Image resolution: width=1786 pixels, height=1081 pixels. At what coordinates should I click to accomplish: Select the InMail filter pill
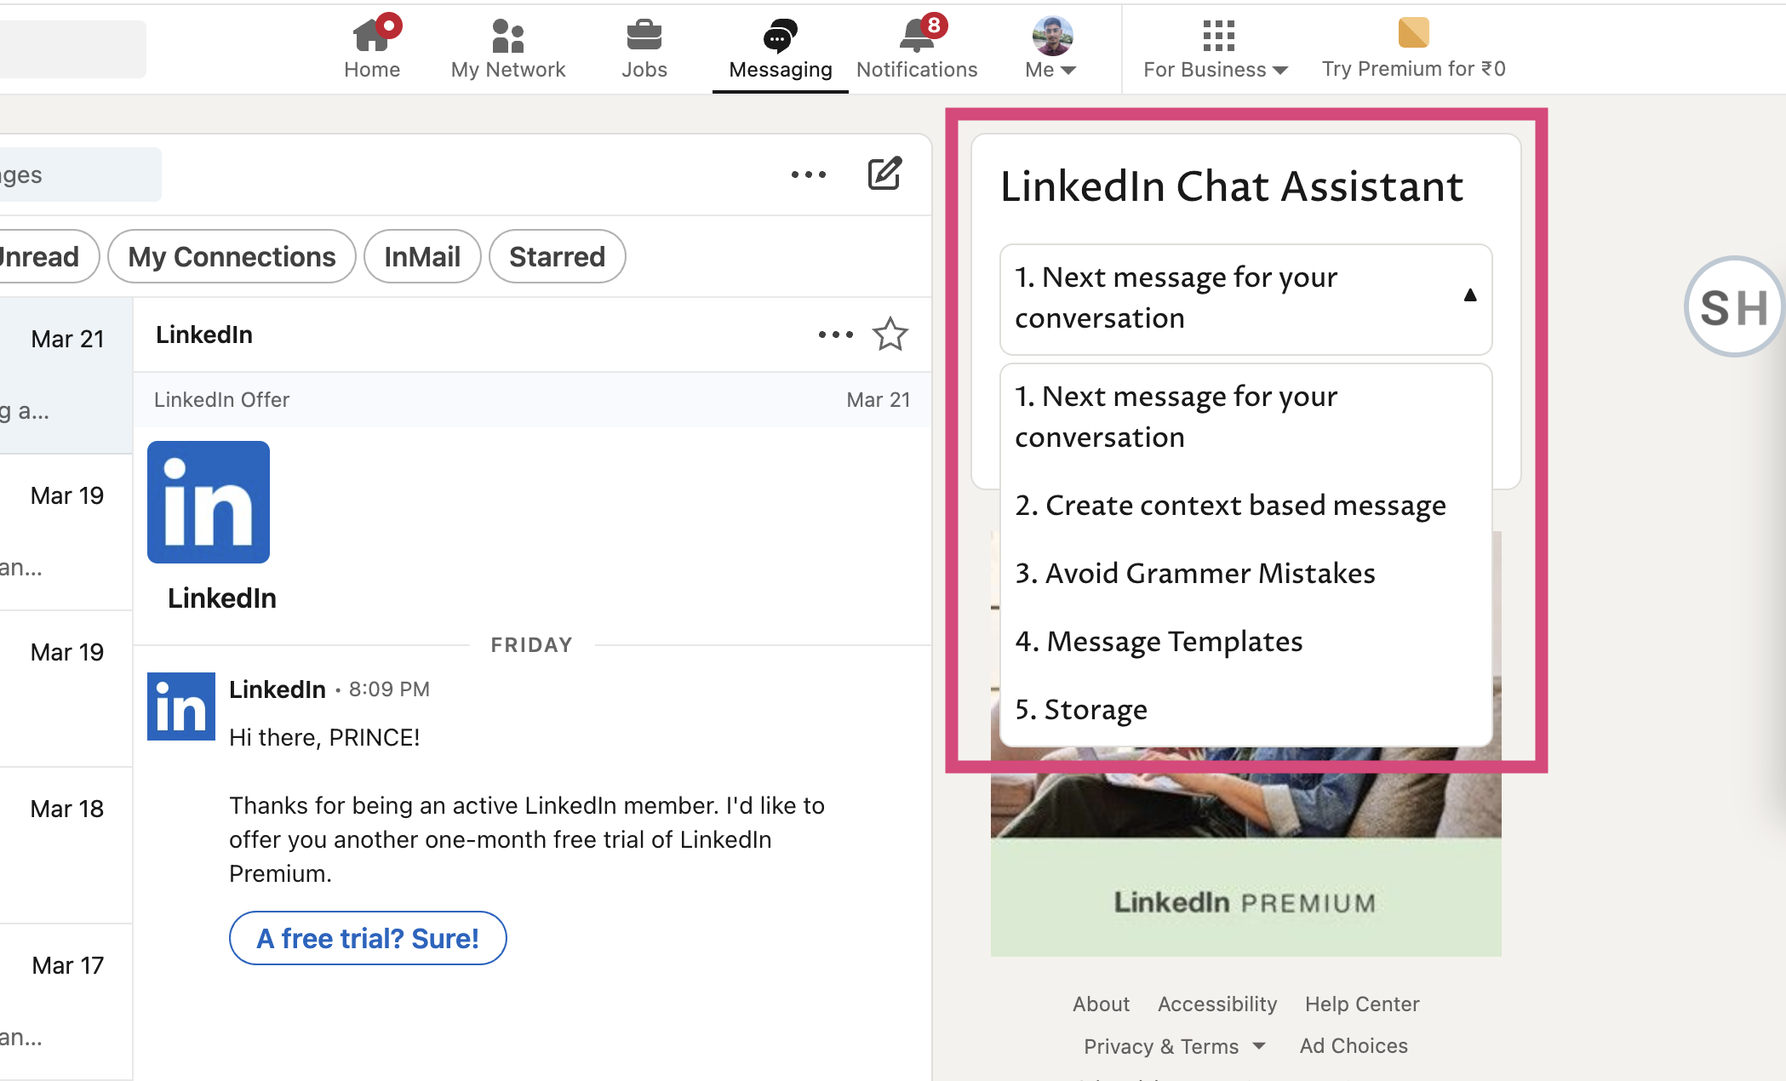(x=422, y=256)
